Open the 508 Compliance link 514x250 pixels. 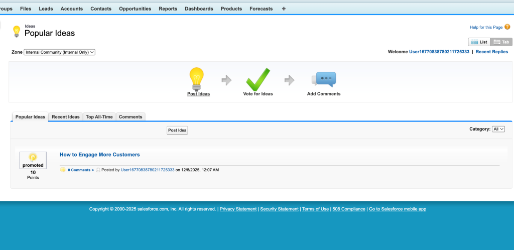click(x=349, y=209)
